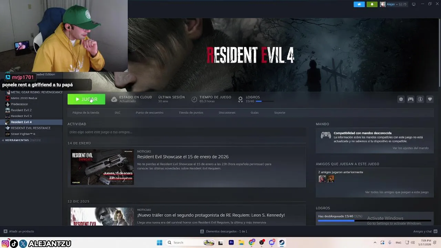Open the Resident Evil Showcase news thumbnail
This screenshot has width=441, height=248.
point(102,167)
